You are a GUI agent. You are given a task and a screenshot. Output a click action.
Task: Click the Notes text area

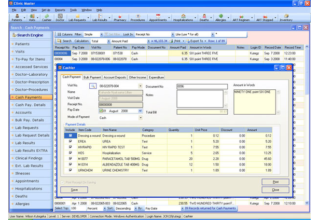[x=200, y=99]
